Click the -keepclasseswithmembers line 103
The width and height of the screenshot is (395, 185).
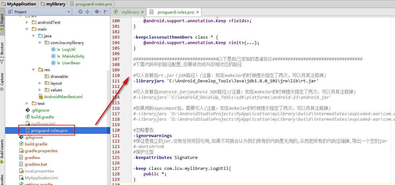(x=175, y=37)
